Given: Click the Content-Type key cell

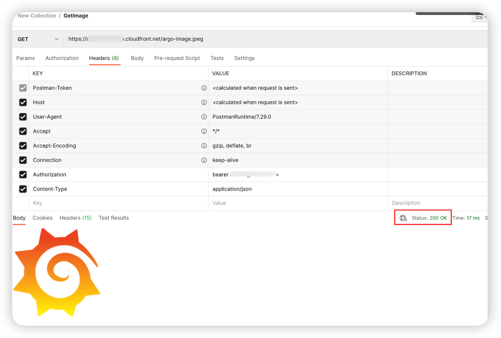Looking at the screenshot, I should [118, 189].
